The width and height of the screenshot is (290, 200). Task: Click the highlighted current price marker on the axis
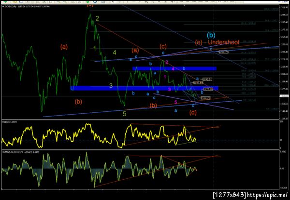(285, 96)
